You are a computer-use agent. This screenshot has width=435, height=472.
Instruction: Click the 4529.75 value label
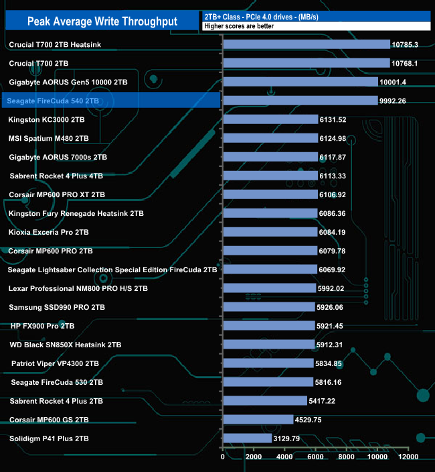click(x=308, y=420)
